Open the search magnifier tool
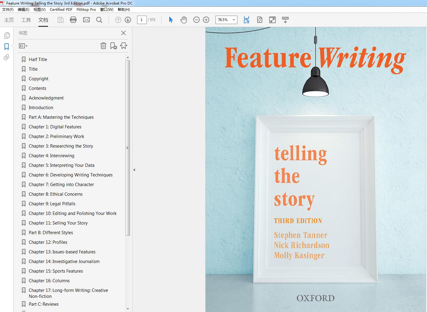The width and height of the screenshot is (427, 312). click(99, 20)
